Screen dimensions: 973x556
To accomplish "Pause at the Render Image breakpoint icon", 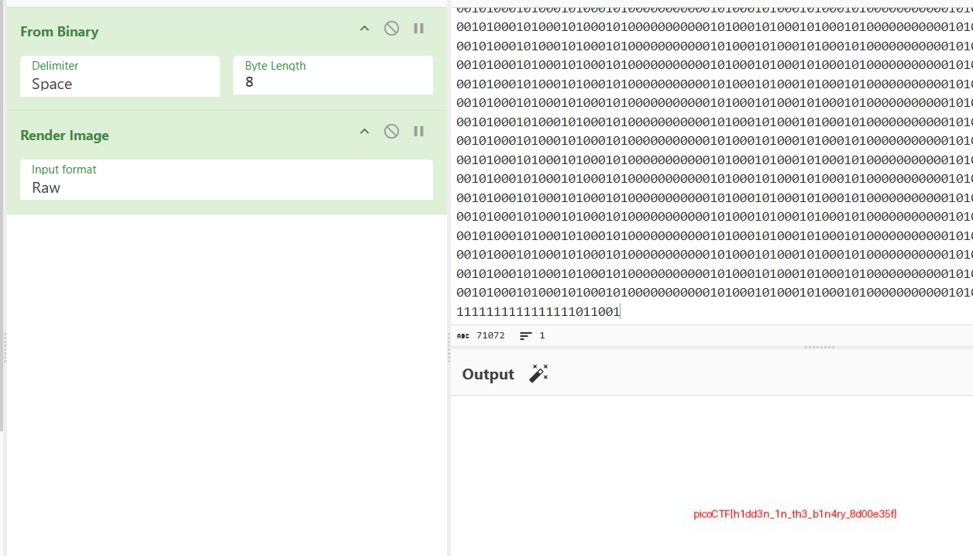I will tap(418, 132).
